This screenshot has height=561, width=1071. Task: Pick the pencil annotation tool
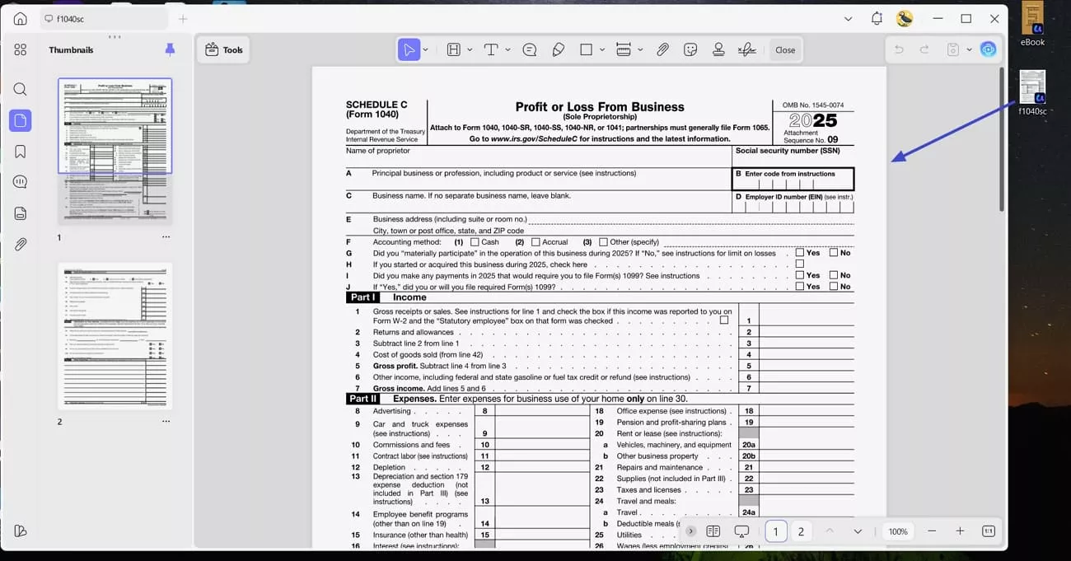(x=558, y=49)
